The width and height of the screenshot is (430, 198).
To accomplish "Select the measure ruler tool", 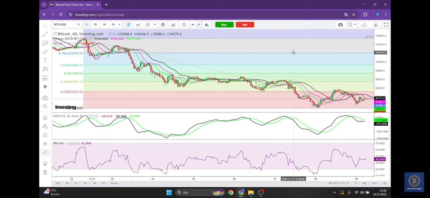I will pyautogui.click(x=45, y=98).
